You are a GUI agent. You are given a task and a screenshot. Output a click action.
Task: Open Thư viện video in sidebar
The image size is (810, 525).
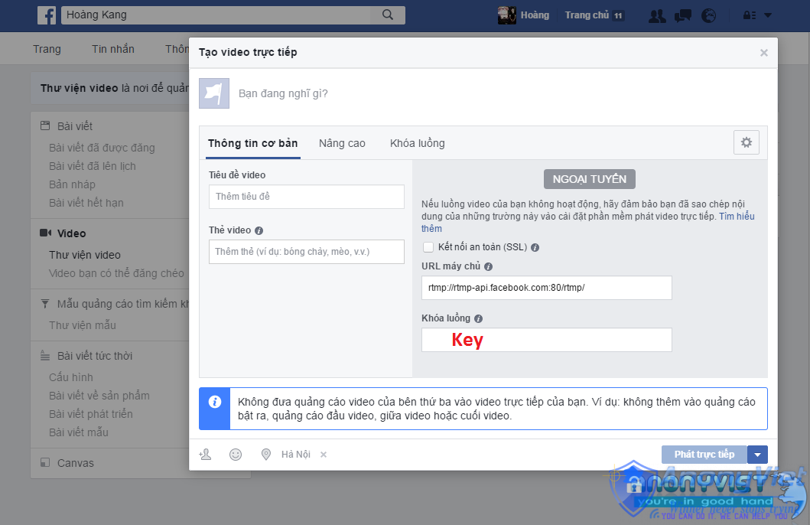pyautogui.click(x=85, y=255)
